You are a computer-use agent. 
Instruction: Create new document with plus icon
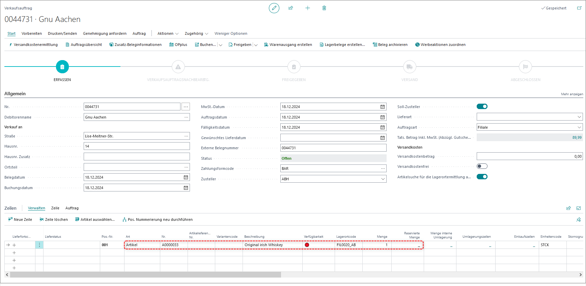[x=308, y=8]
